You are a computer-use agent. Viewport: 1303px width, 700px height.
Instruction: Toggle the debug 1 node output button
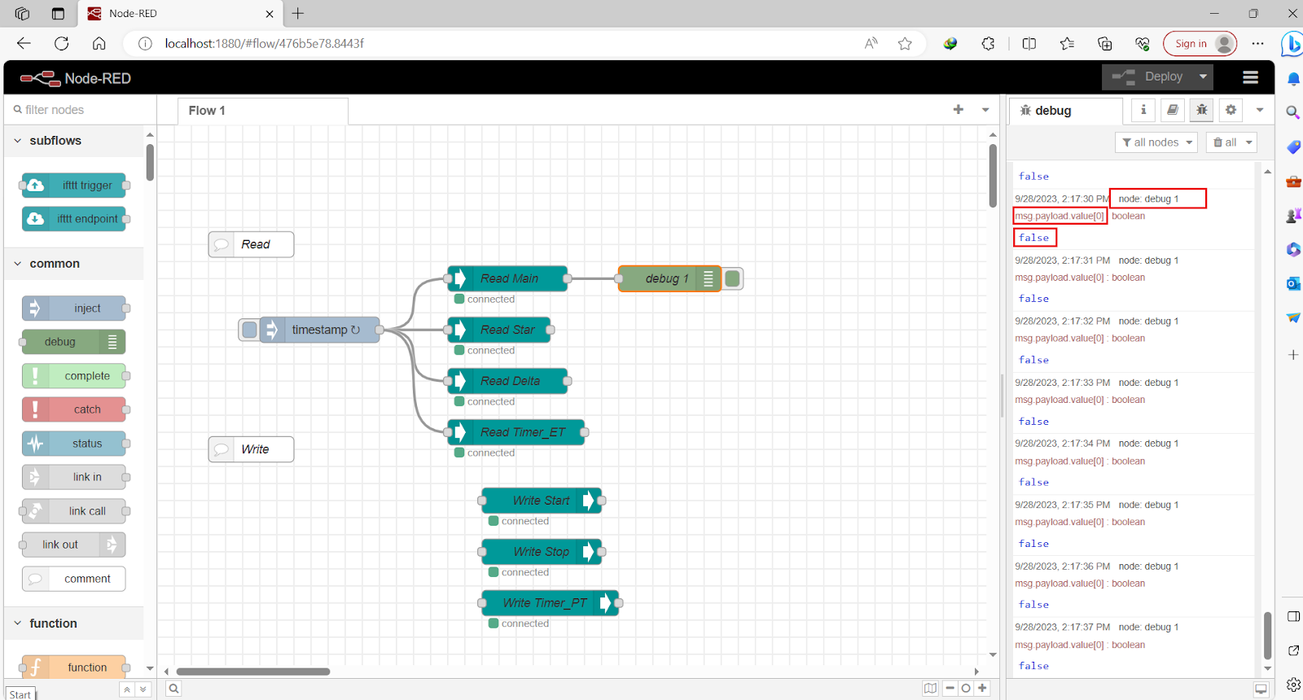(733, 278)
